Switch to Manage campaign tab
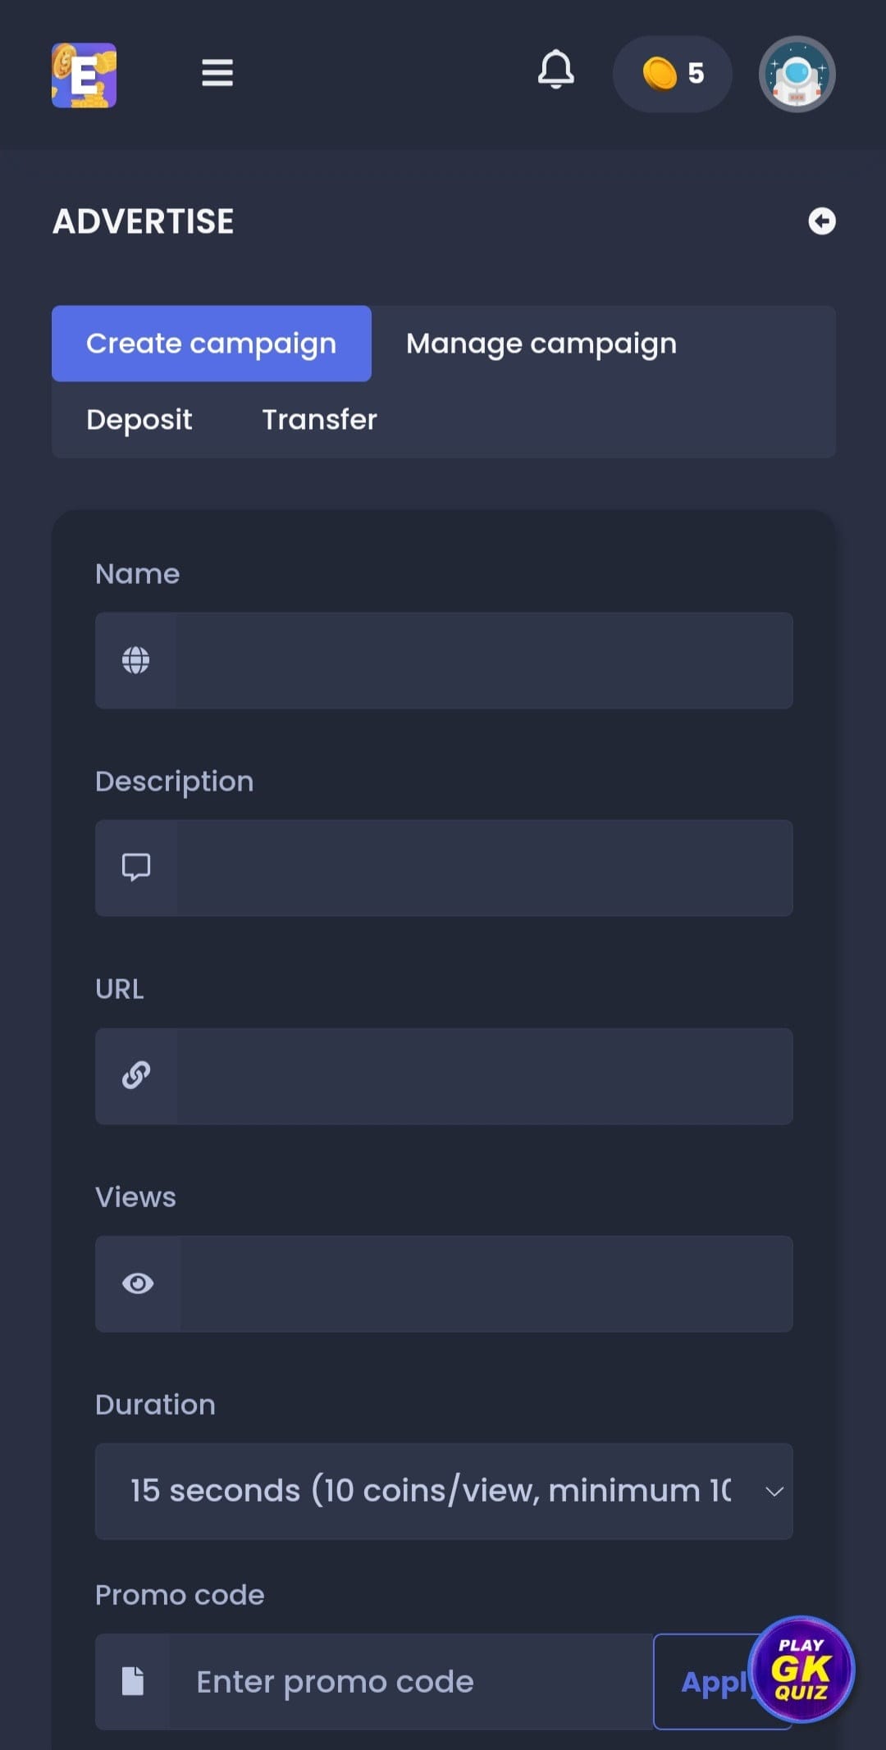The width and height of the screenshot is (886, 1750). (541, 344)
